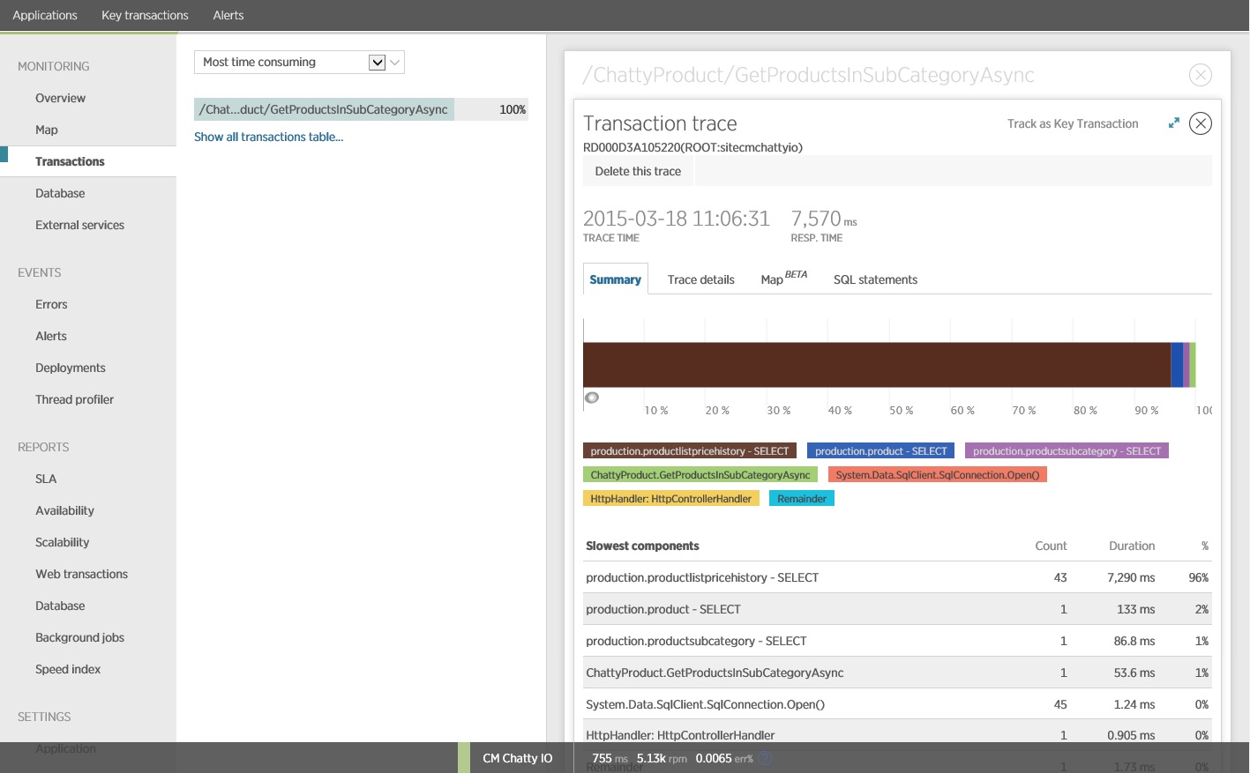The height and width of the screenshot is (773, 1250).
Task: Close the Transaction trace panel
Action: coord(1200,123)
